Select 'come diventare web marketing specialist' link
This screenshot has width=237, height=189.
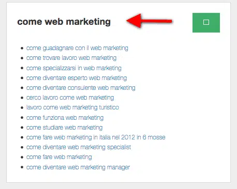tap(79, 147)
